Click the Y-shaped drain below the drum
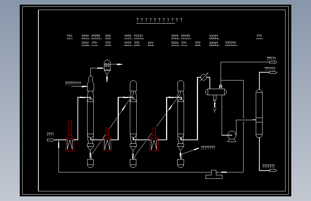This screenshot has height=201, width=311. pyautogui.click(x=215, y=111)
